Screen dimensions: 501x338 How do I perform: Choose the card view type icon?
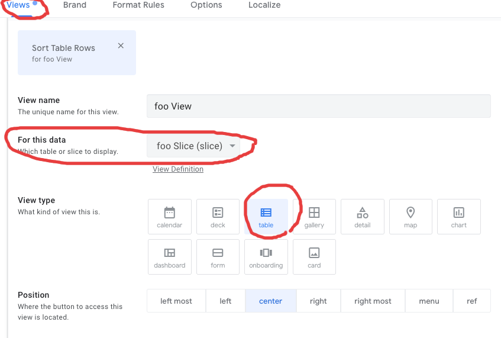point(314,256)
